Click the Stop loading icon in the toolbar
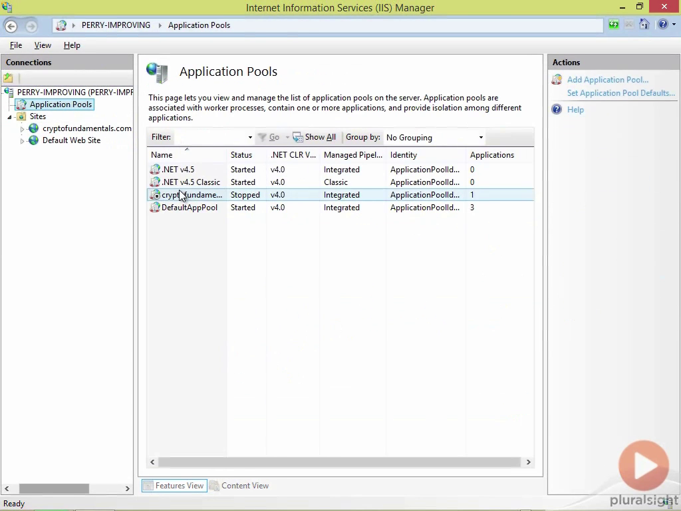Screen dimensions: 681x511 (x=628, y=25)
